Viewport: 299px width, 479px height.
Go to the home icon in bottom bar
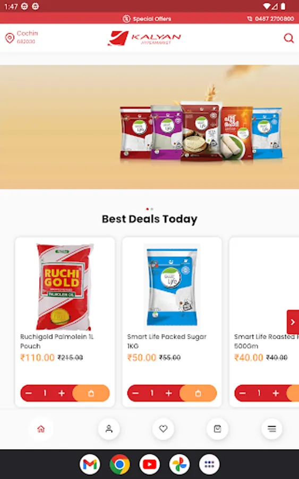(41, 429)
